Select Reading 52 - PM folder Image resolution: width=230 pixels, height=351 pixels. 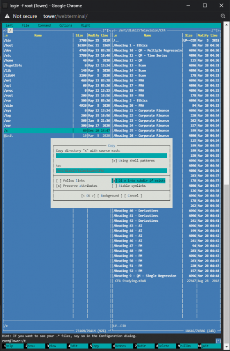point(166,271)
